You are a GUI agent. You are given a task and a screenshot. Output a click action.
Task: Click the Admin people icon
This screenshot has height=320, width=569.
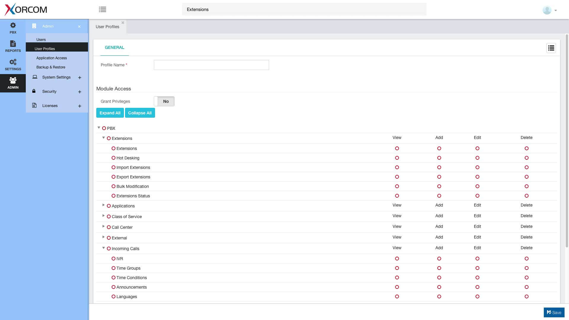pos(13,80)
